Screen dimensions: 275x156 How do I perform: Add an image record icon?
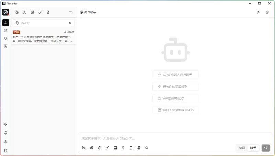pos(32,12)
